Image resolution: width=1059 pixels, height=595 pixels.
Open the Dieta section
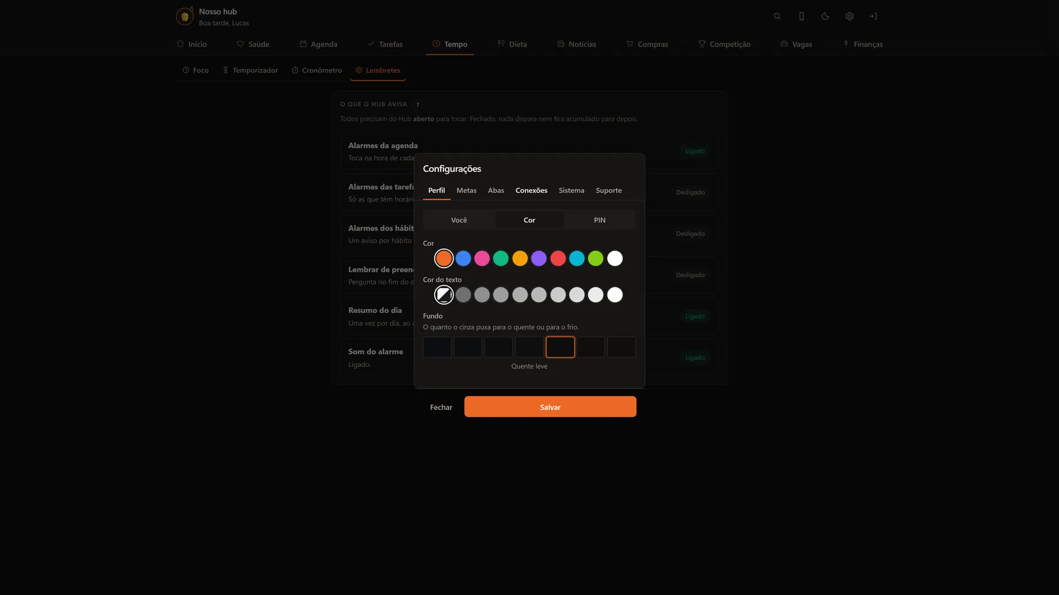(512, 44)
